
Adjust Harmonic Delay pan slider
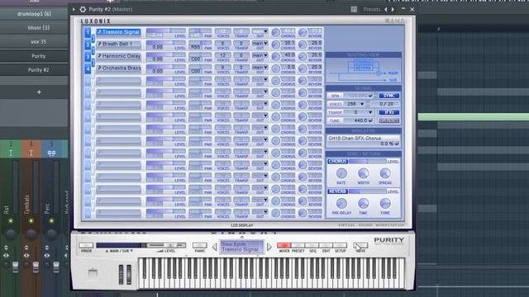point(200,54)
